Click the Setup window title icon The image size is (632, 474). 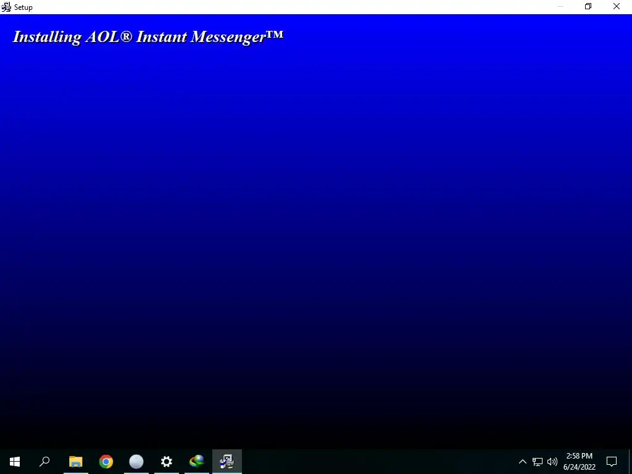pos(6,7)
